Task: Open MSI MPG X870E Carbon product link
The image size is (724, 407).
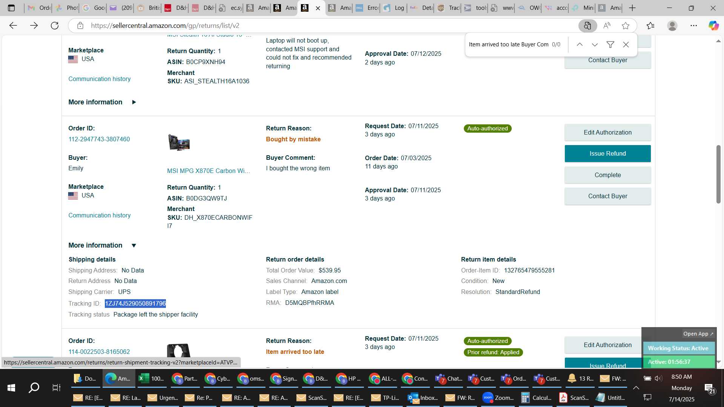Action: 209,171
